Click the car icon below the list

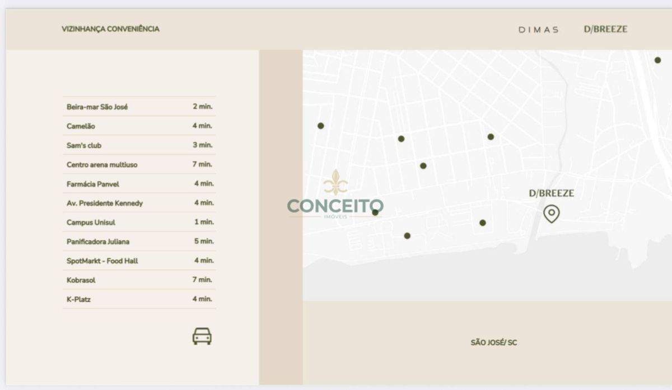(202, 336)
